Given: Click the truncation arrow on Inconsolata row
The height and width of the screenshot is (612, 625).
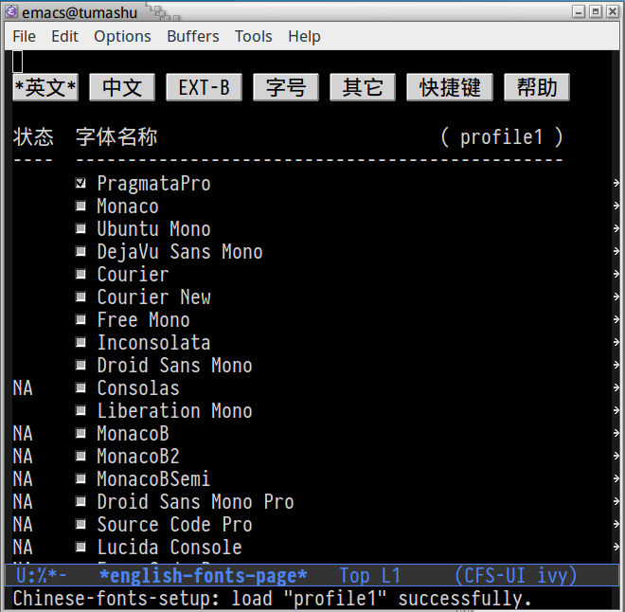Looking at the screenshot, I should pos(616,342).
